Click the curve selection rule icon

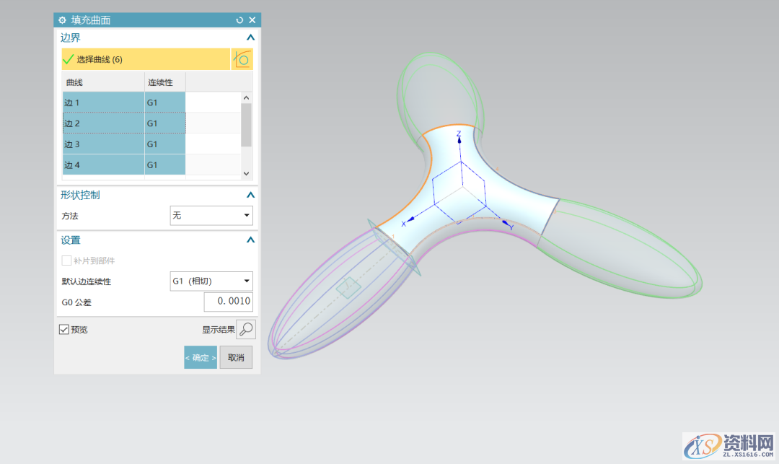(242, 59)
